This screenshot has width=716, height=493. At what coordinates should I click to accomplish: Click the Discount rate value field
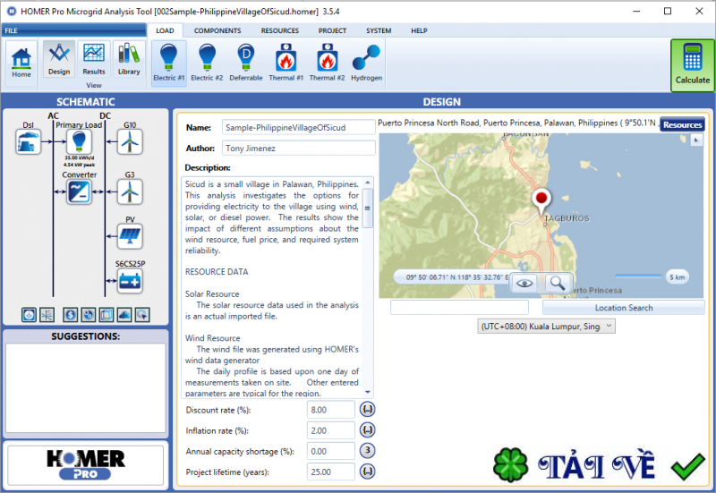pyautogui.click(x=330, y=410)
